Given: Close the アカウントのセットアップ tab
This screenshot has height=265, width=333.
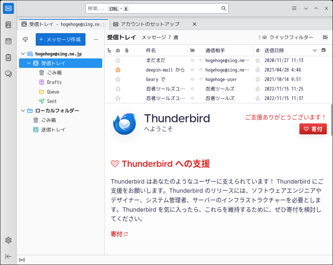Looking at the screenshot, I should (x=195, y=24).
